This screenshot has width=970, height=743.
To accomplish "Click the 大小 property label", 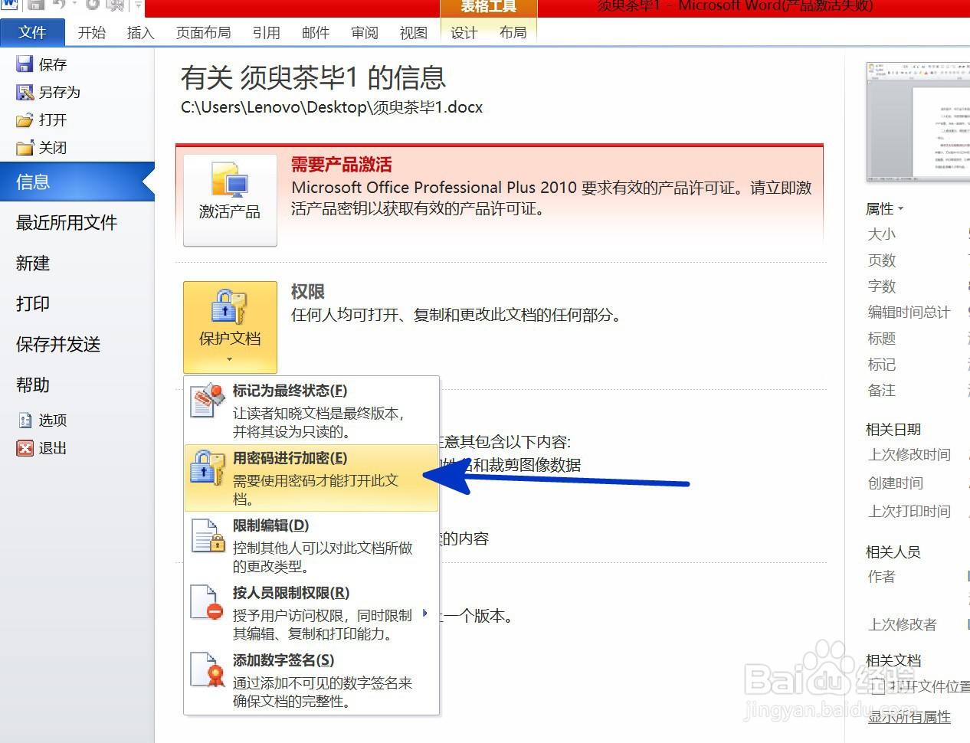I will (x=882, y=234).
